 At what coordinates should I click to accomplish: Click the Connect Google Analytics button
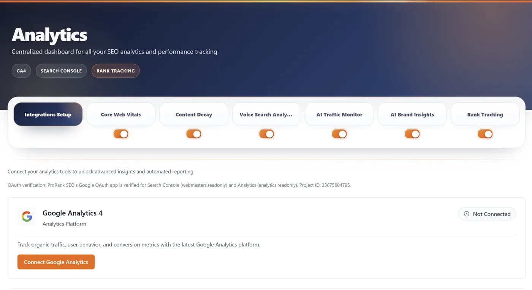56,262
